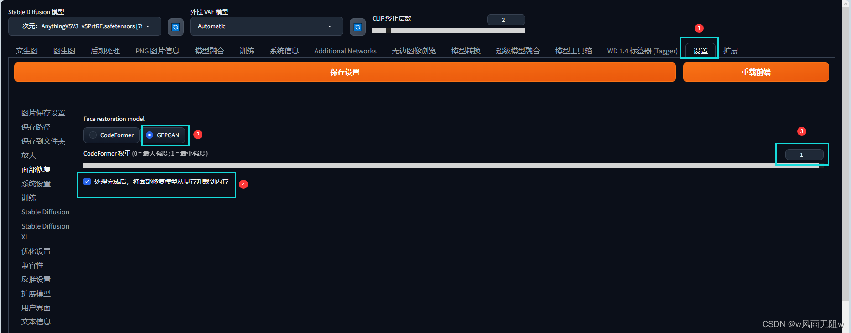Open 放大 settings section

click(29, 155)
